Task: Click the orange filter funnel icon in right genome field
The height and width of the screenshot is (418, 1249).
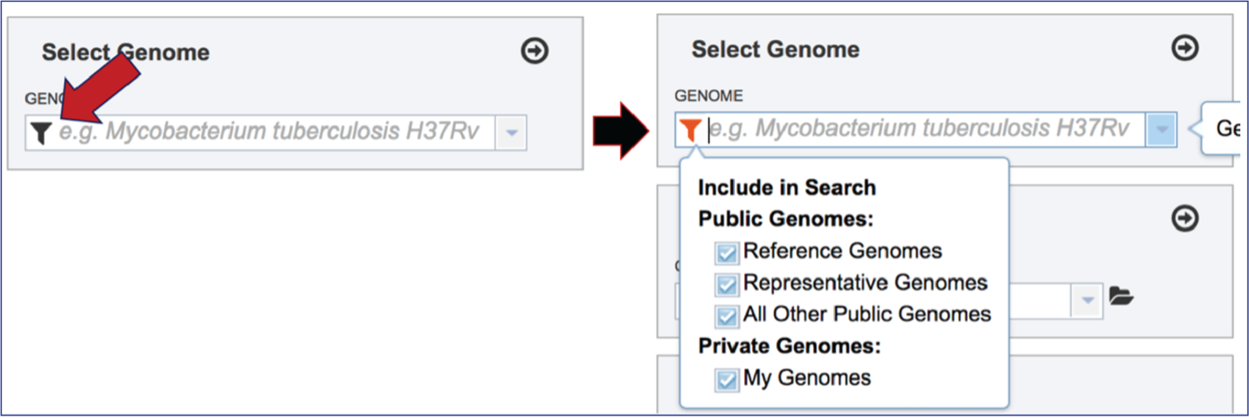Action: pos(690,131)
